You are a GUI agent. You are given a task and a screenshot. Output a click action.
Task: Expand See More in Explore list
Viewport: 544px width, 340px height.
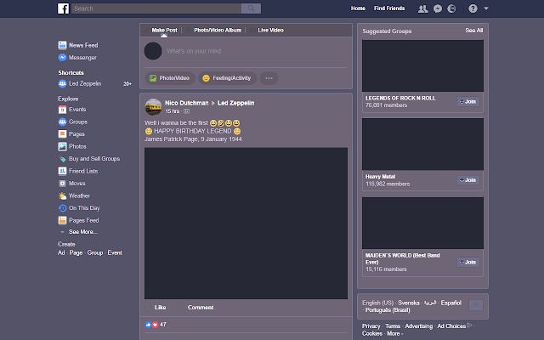click(82, 232)
